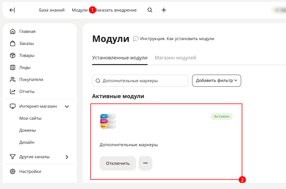The width and height of the screenshot is (286, 189).
Task: Go to Лиды in the sidebar
Action: click(x=25, y=67)
